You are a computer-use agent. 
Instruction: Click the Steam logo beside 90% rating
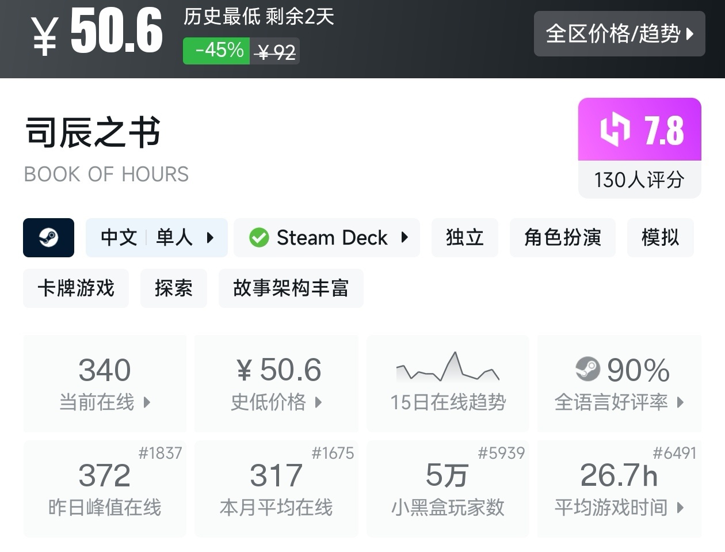click(x=587, y=370)
